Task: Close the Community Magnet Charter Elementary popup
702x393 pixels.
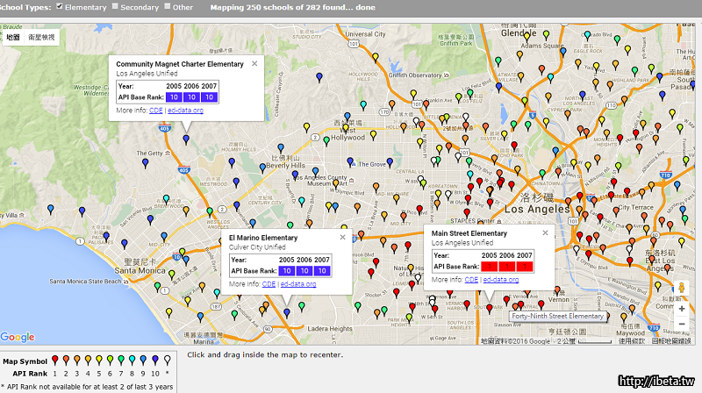Action: (x=254, y=63)
